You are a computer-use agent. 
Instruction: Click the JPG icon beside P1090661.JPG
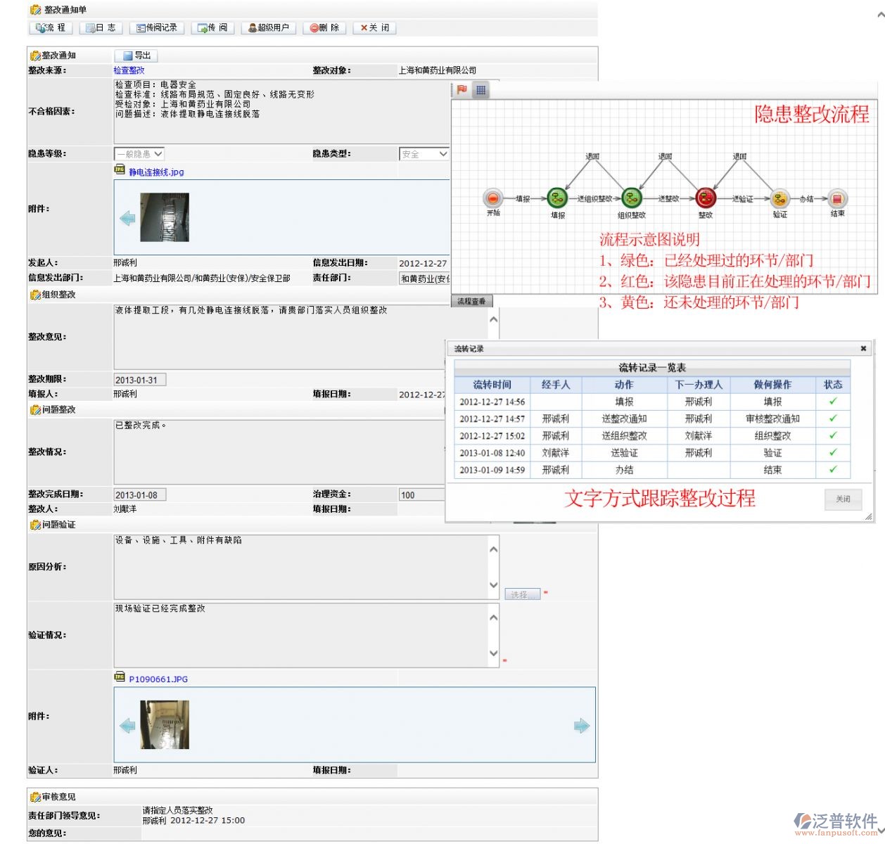[120, 677]
